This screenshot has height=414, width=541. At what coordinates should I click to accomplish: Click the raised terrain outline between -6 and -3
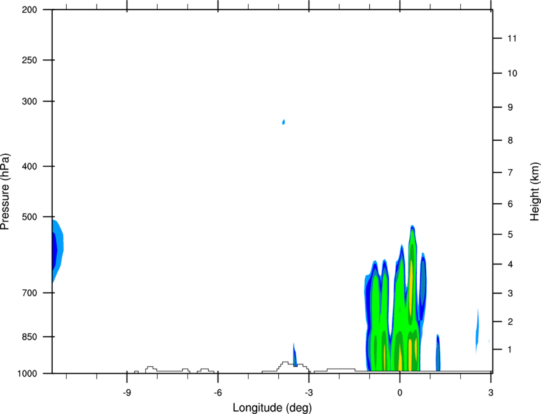(x=286, y=367)
